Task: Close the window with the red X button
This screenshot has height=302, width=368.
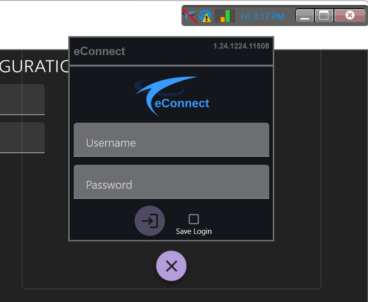Action: click(x=350, y=16)
